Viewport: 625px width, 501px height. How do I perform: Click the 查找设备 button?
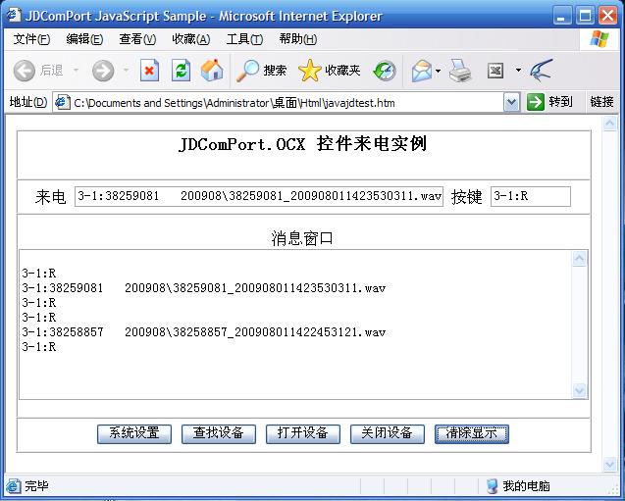[219, 433]
